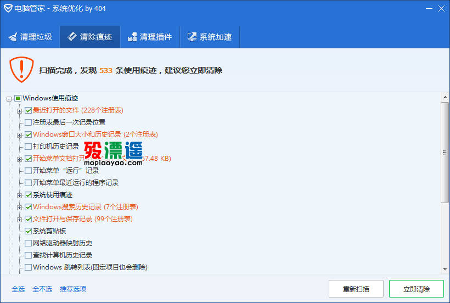Click the monitor icon on 系统加速 tab

pyautogui.click(x=192, y=37)
